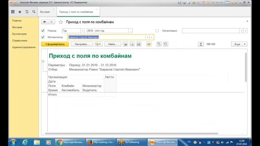Open Windows Explorer folder on taskbar
Image resolution: width=260 pixels, height=146 pixels.
(x=37, y=142)
